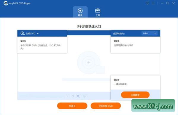Click the 第3步 step heading

(x=117, y=80)
